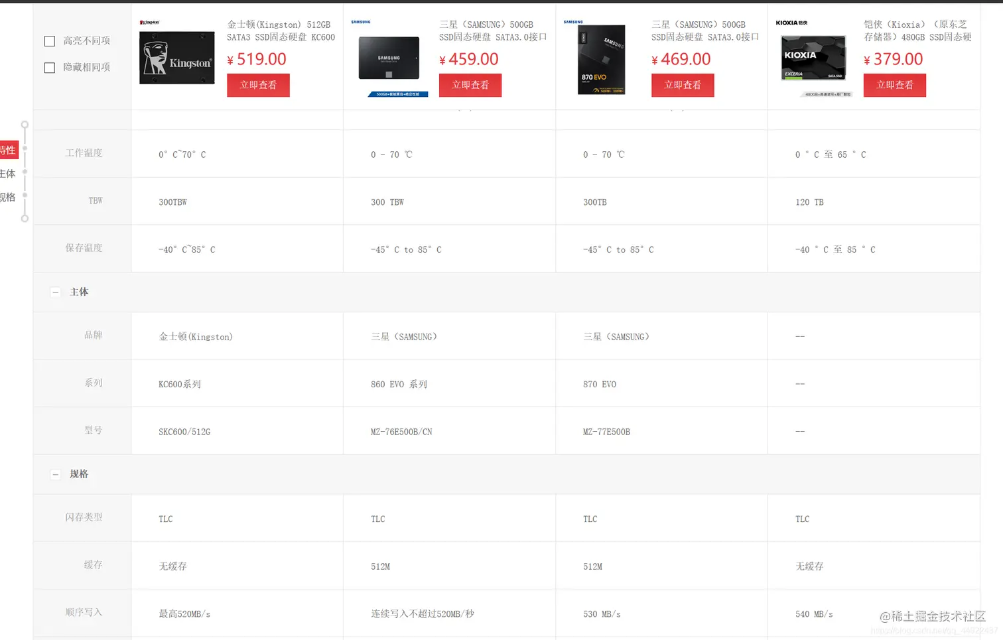Click 立即查看 for Samsung 870 EVO at ¥469

tap(683, 85)
